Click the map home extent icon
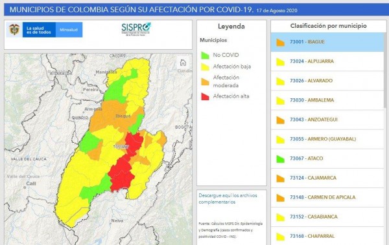The width and height of the screenshot is (389, 245). coord(183,63)
